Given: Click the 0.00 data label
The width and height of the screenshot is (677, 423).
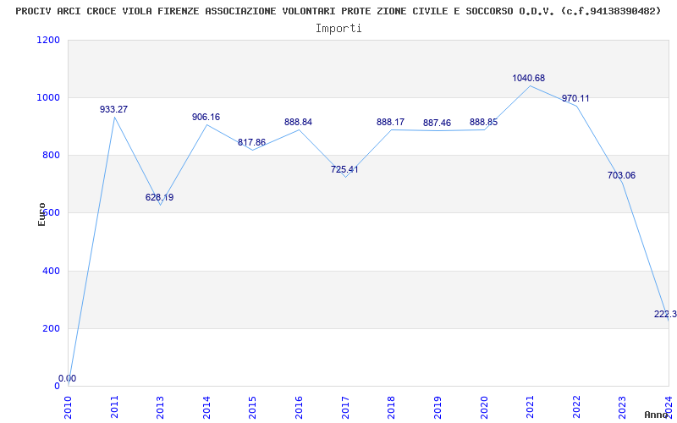Looking at the screenshot, I should [68, 378].
